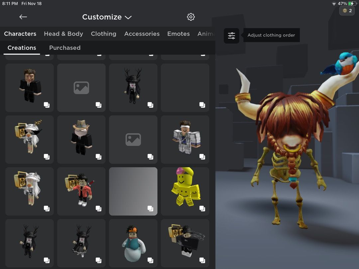The image size is (359, 269).
Task: Switch to the Emotes tab
Action: [178, 34]
